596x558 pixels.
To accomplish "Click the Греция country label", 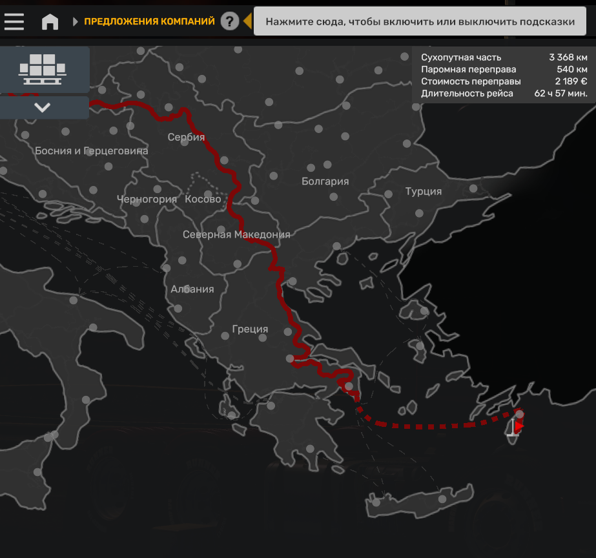I will pos(249,329).
